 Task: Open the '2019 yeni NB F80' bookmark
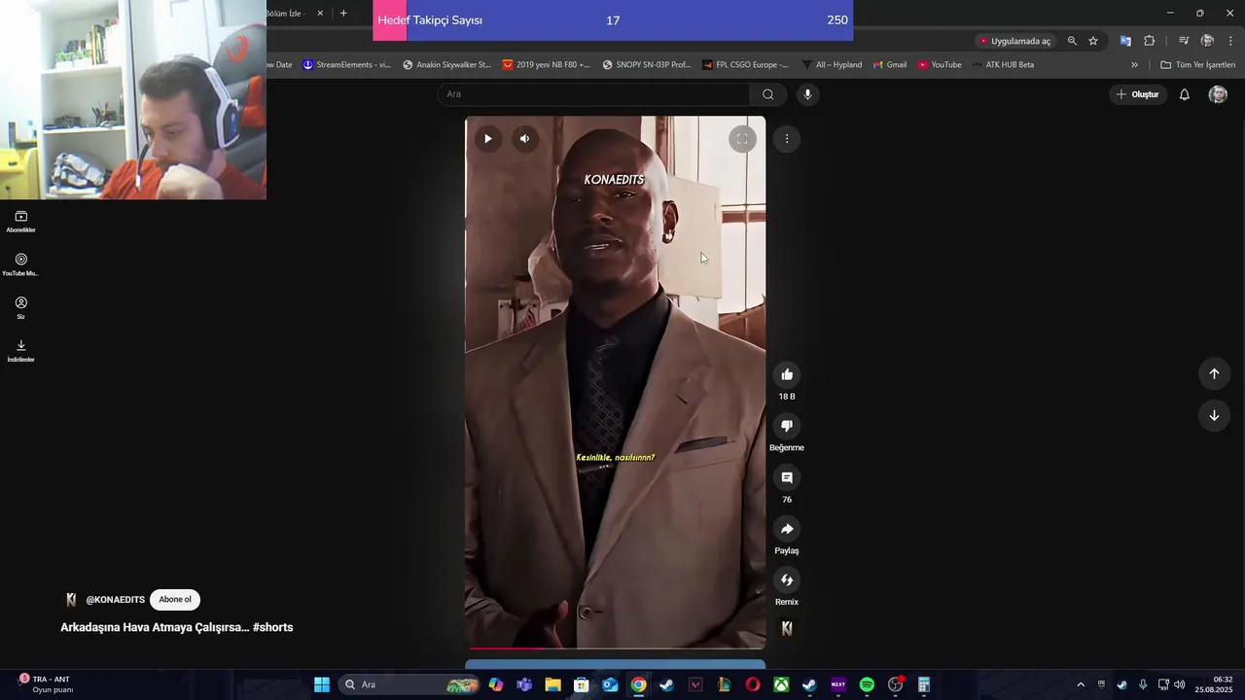(547, 65)
